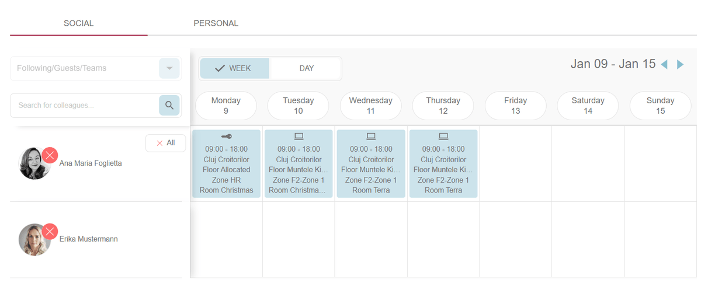Remove Erika Mustermann with red X

point(50,232)
